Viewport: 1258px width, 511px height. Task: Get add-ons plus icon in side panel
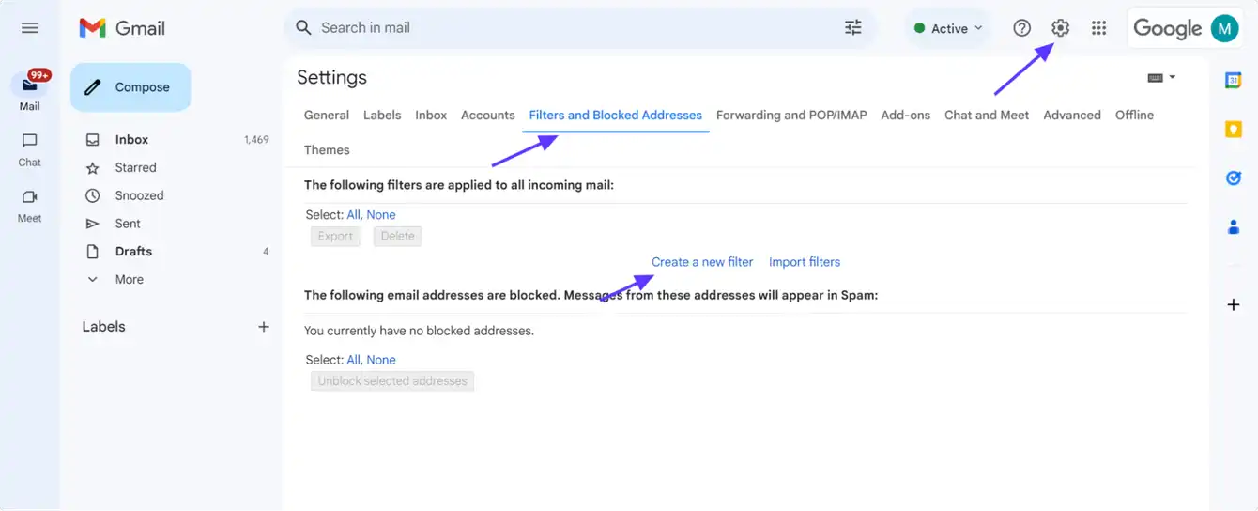1234,304
